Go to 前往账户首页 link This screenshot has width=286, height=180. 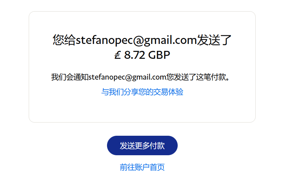click(142, 167)
